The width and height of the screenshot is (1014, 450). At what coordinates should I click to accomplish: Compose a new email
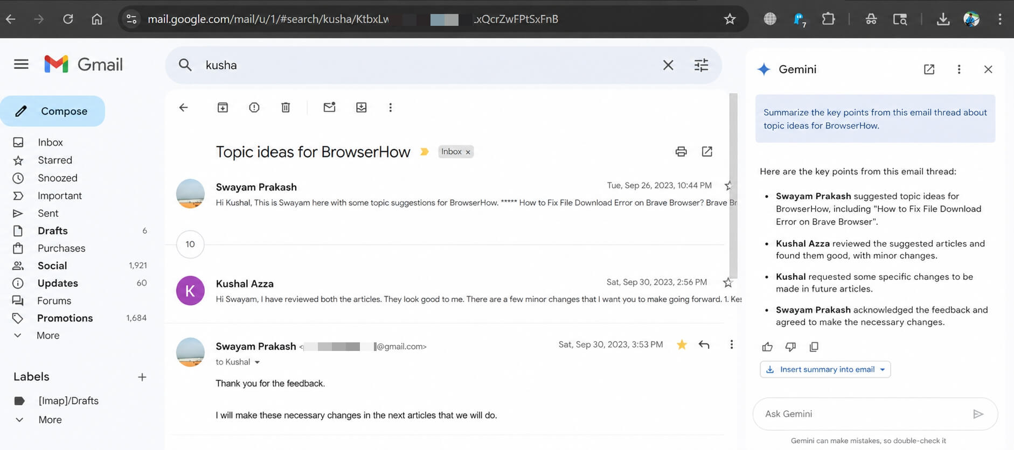point(53,111)
